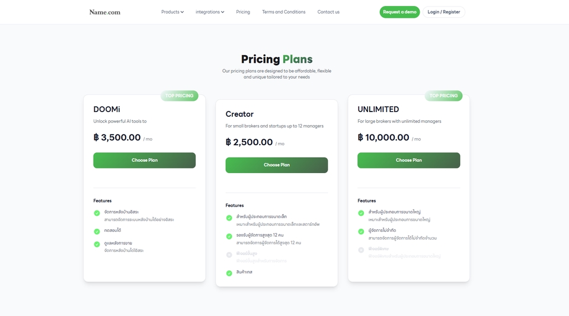Click green check icon in DOOMi's first feature
This screenshot has width=569, height=316.
(97, 213)
